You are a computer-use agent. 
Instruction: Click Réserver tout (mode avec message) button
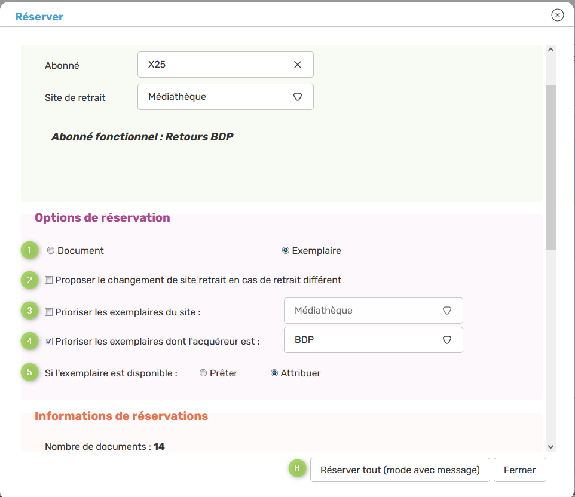400,470
